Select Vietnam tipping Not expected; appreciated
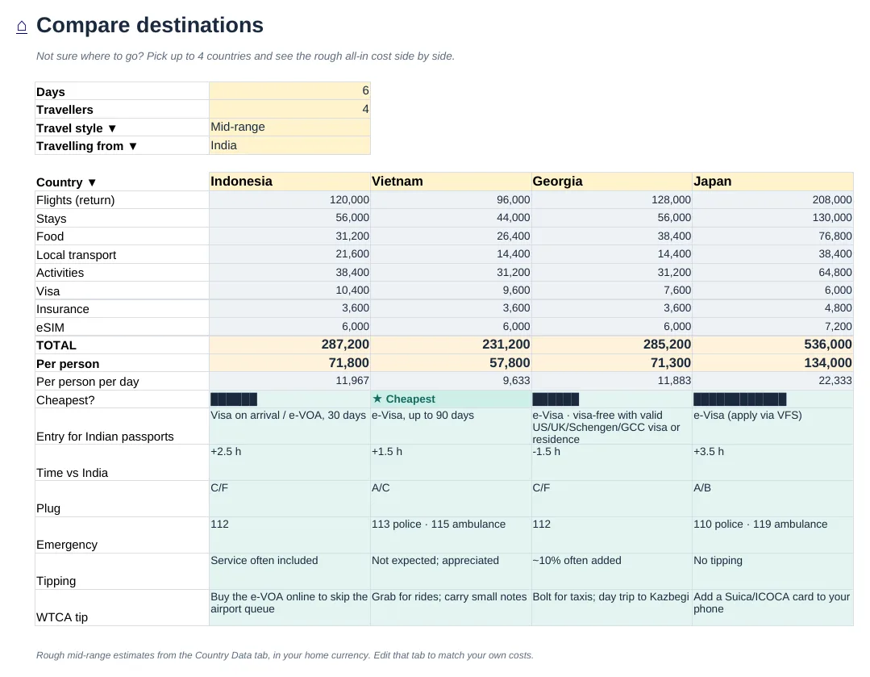 [451, 571]
